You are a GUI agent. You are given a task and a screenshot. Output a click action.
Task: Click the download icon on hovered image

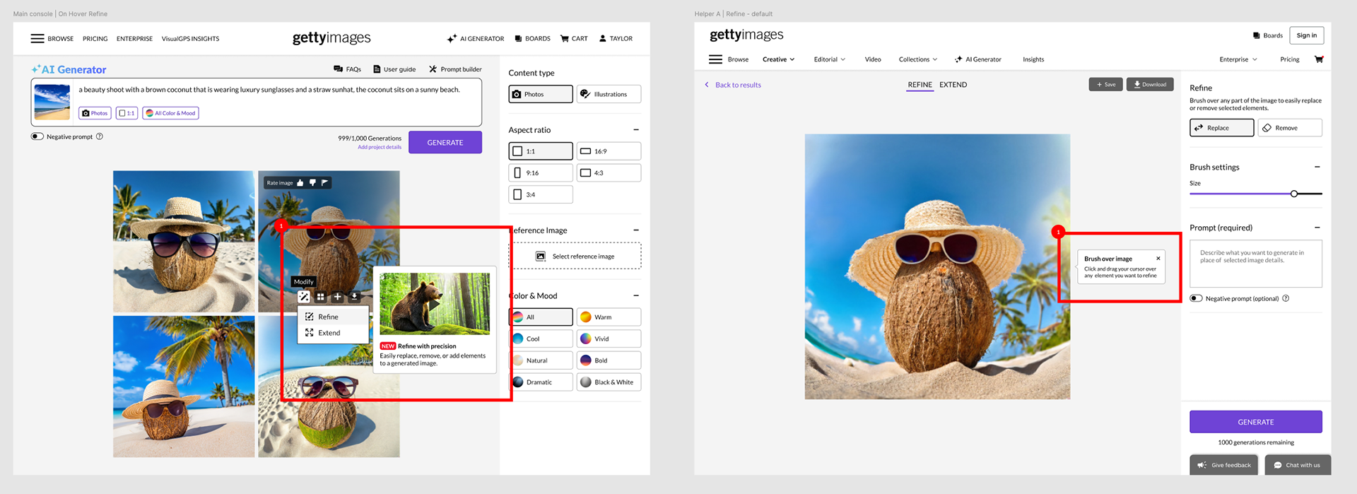click(354, 297)
